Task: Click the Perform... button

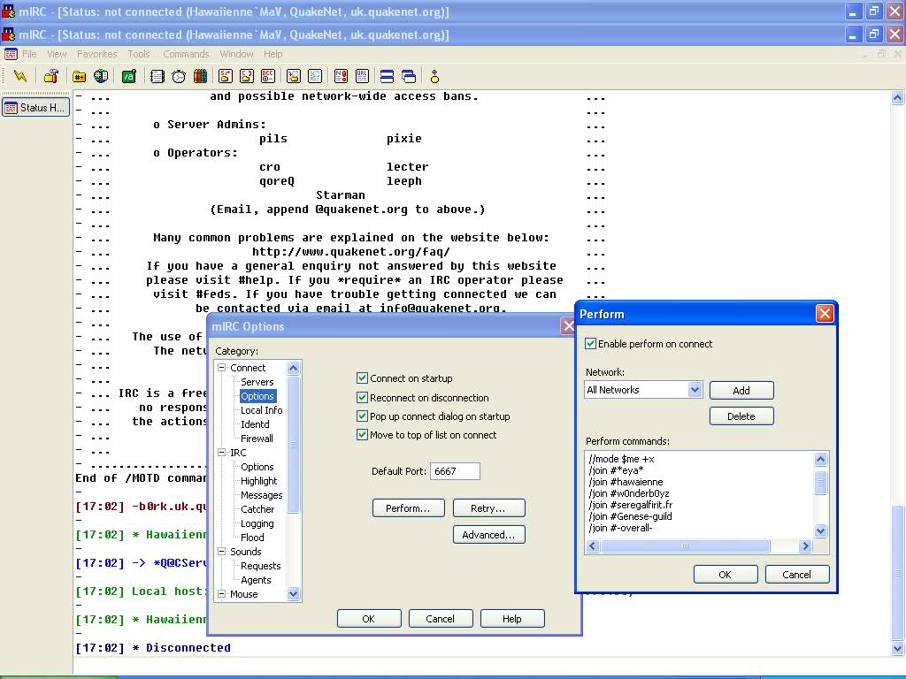Action: (x=408, y=508)
